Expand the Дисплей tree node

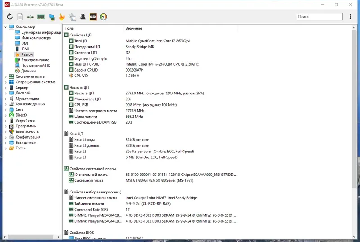pyautogui.click(x=6, y=93)
